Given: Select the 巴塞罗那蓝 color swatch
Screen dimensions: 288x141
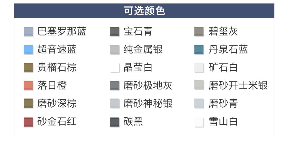Looking at the screenshot, I should tap(28, 32).
